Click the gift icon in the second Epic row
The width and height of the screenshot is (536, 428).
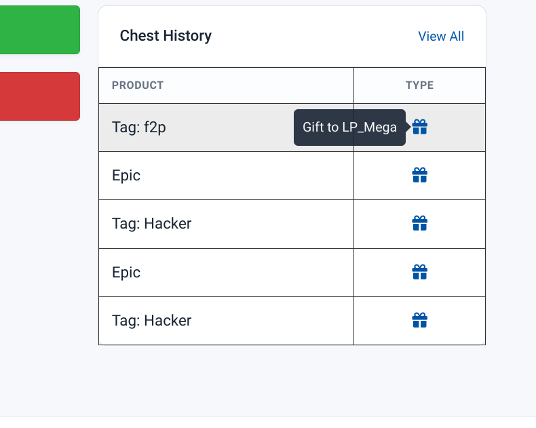tap(419, 272)
